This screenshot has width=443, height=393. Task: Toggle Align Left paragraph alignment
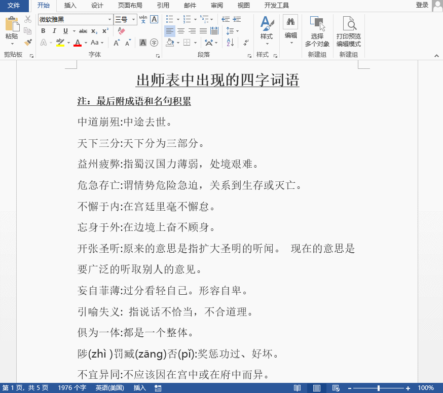pos(169,31)
